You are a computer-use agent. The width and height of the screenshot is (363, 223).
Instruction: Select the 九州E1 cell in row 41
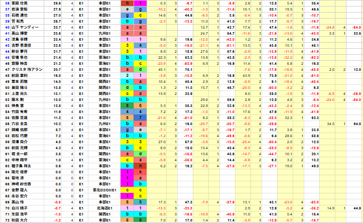coord(104,33)
